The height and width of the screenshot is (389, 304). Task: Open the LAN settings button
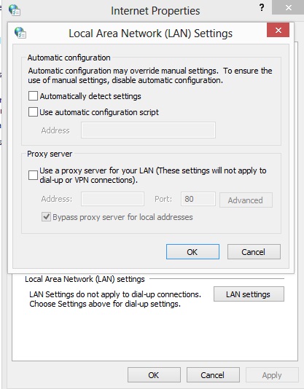(x=249, y=294)
